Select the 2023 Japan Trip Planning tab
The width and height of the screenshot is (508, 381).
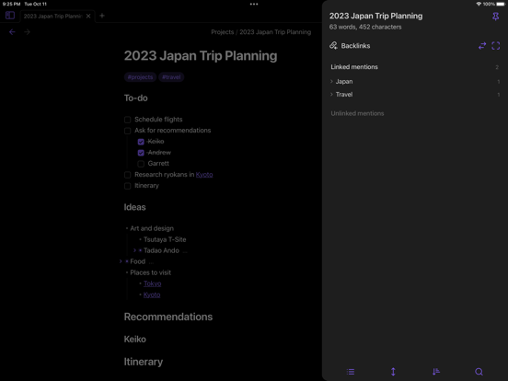click(x=53, y=17)
